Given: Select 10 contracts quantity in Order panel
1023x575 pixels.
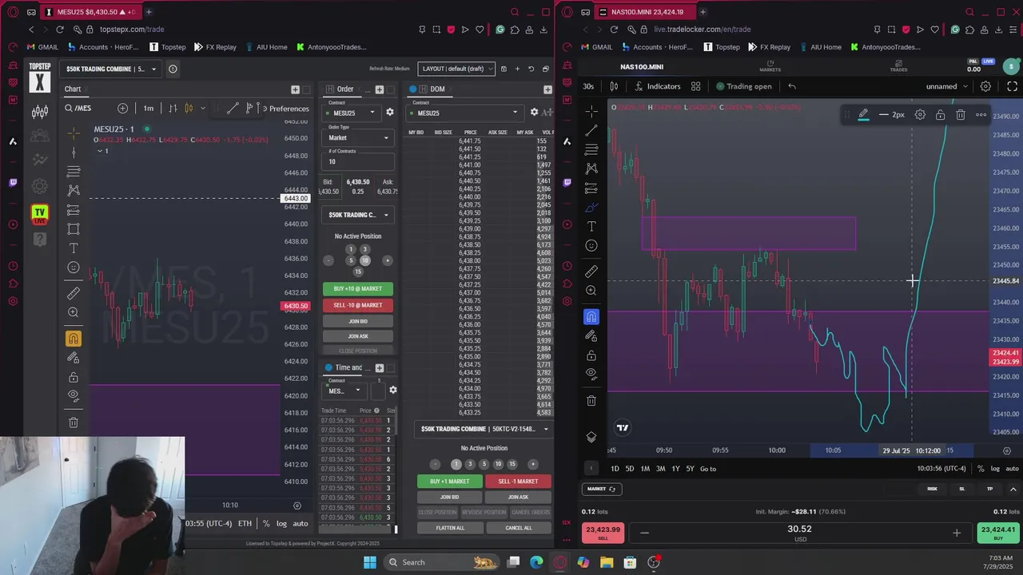Looking at the screenshot, I should click(x=365, y=260).
